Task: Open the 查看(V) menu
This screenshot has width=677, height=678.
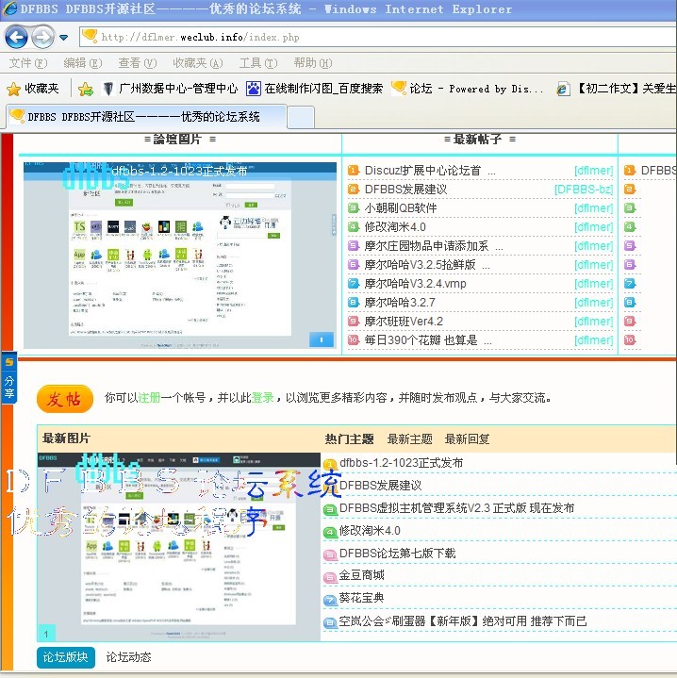Action: click(x=138, y=63)
